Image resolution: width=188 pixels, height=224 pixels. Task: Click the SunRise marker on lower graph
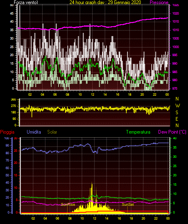[x=68, y=205]
